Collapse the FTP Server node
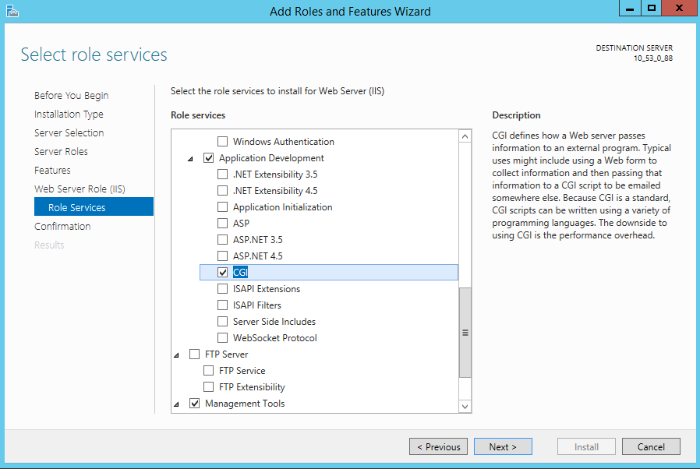This screenshot has width=700, height=469. [x=177, y=355]
